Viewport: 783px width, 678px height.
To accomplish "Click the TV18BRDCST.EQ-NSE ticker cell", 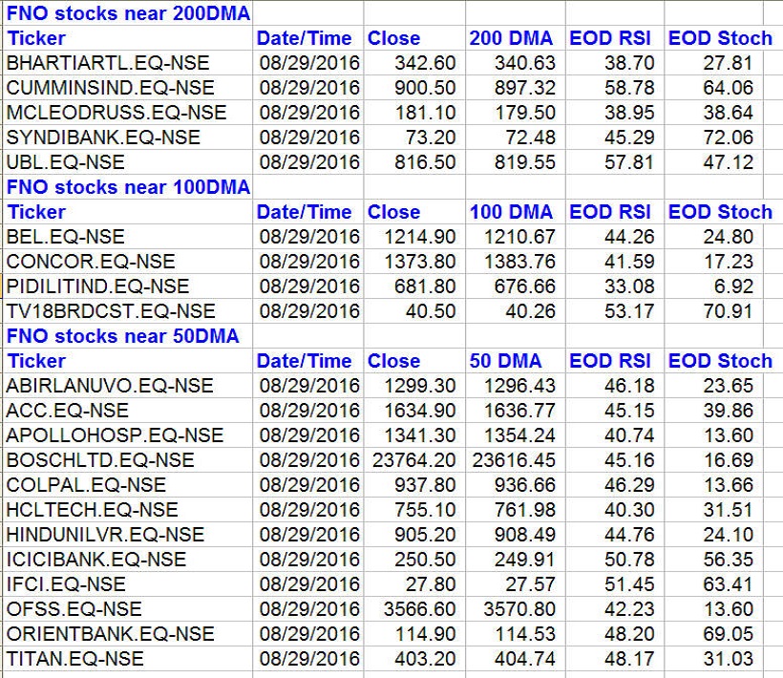I will click(x=111, y=311).
